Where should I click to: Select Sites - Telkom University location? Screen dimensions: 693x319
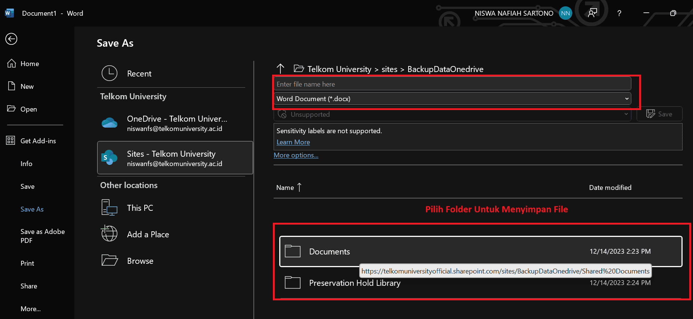(175, 158)
